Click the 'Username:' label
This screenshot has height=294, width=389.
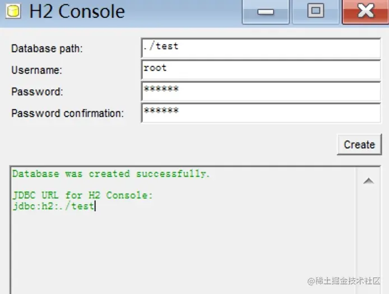tap(37, 70)
